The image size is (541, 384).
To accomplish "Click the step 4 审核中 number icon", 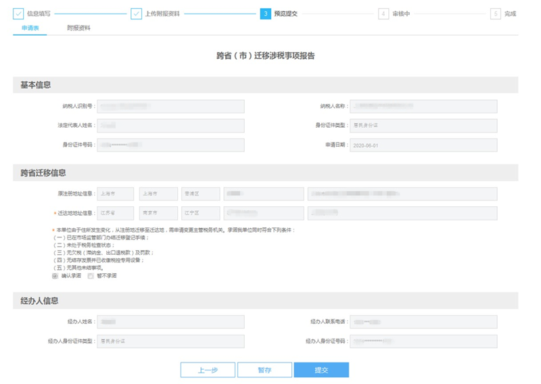I will click(383, 14).
